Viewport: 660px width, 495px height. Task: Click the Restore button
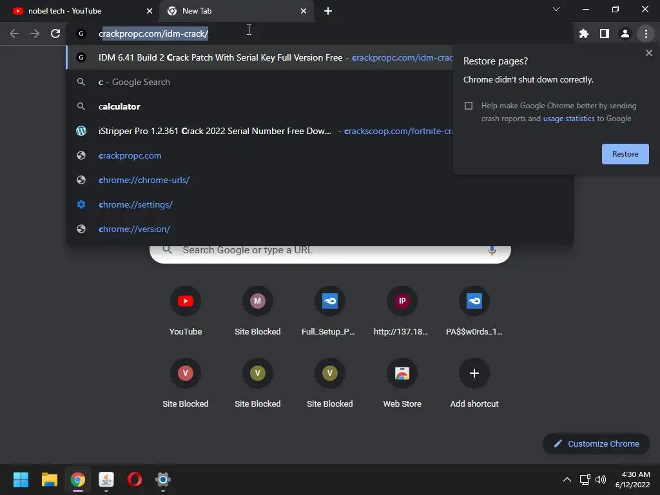pyautogui.click(x=625, y=154)
